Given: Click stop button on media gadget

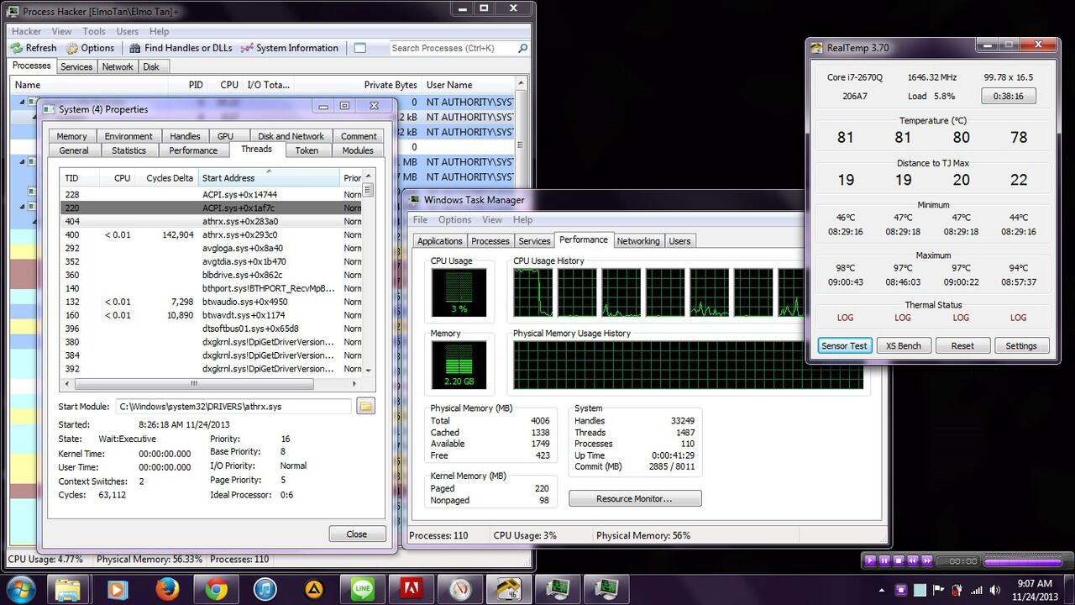Looking at the screenshot, I should coord(899,560).
